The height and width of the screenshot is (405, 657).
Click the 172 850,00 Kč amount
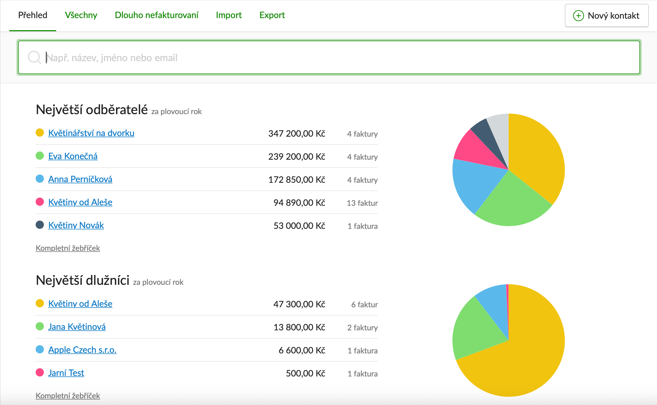(297, 180)
